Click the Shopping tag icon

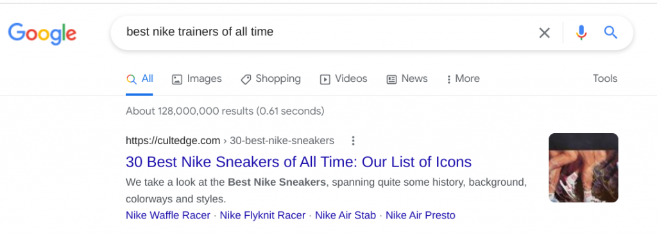coord(246,79)
